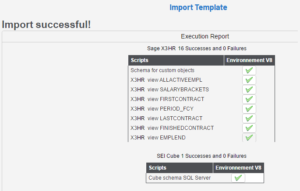Click the Execution Report panel header
Screen dimensions: 300x191
[205, 36]
